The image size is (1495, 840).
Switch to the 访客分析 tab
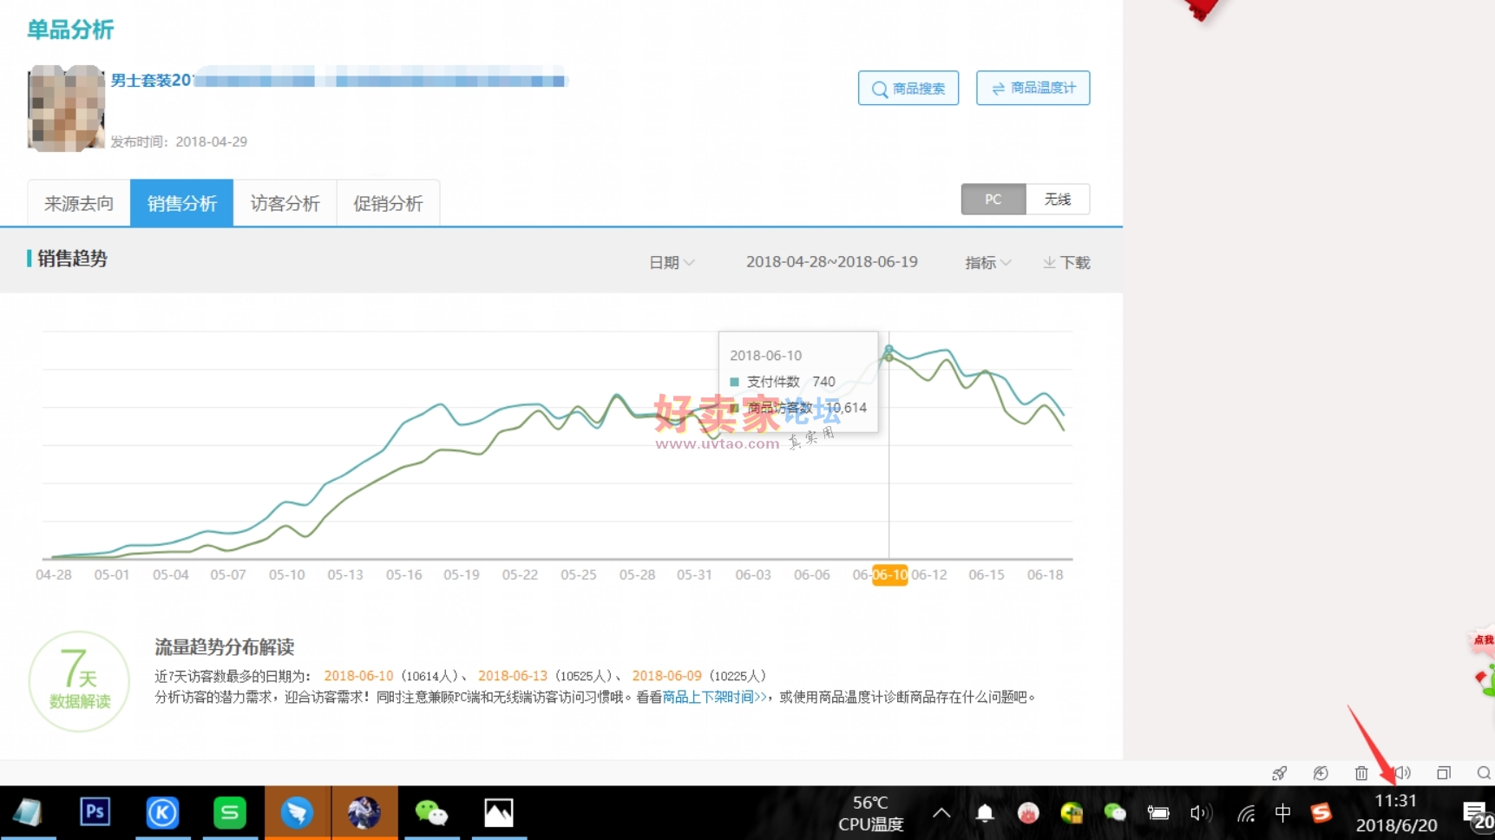(x=285, y=204)
